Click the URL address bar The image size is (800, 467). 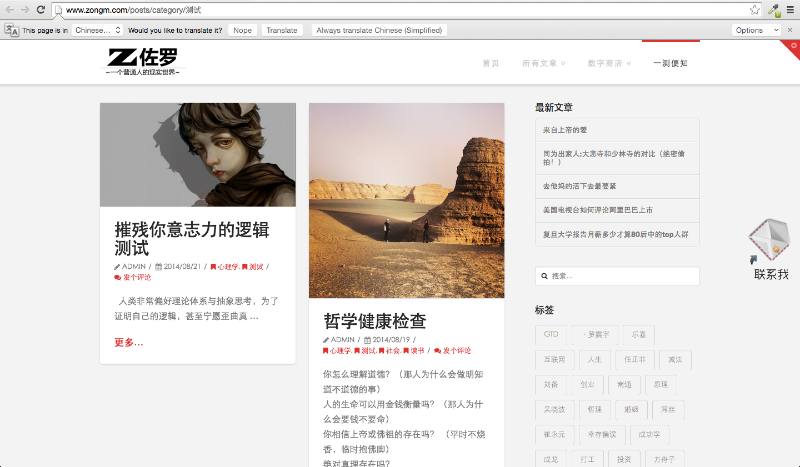pyautogui.click(x=406, y=10)
